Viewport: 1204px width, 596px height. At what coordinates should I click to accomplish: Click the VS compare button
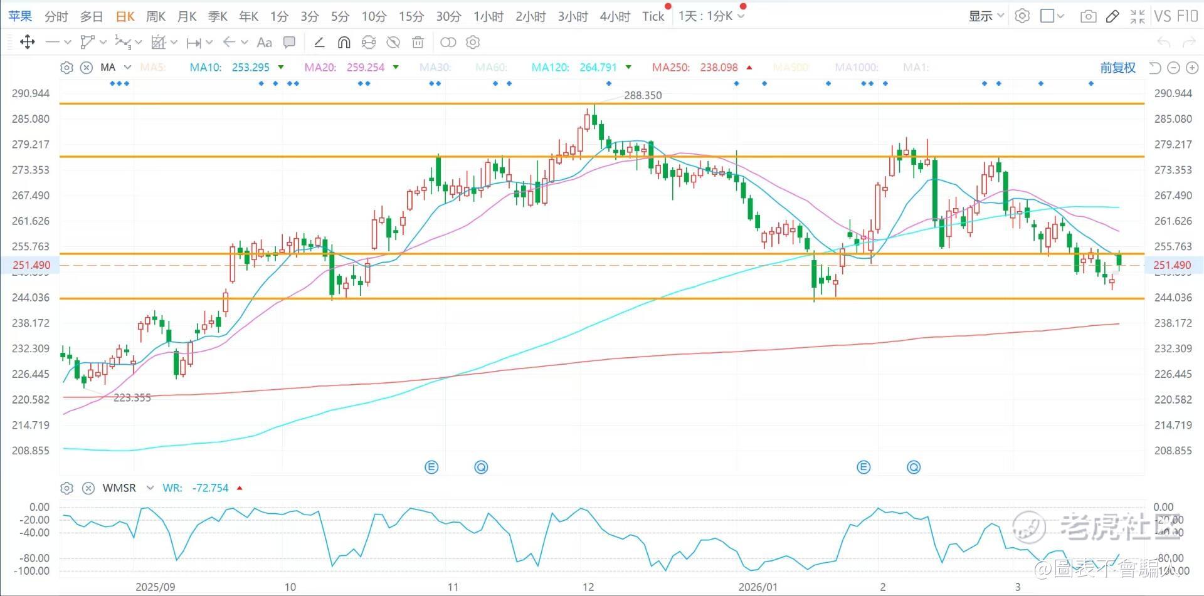click(1162, 16)
